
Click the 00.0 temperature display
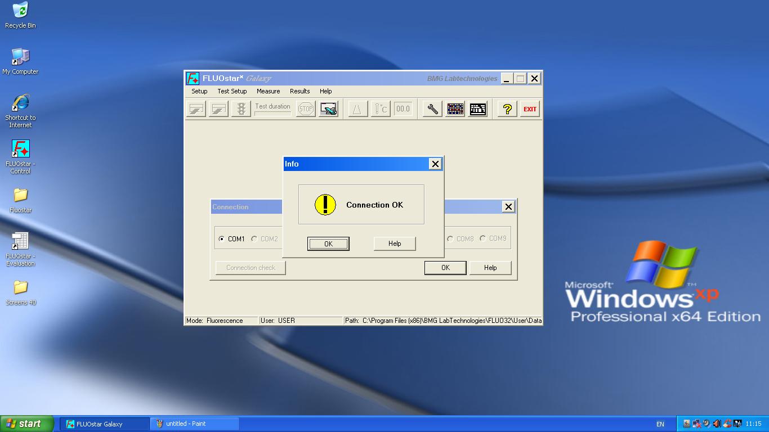tap(403, 109)
